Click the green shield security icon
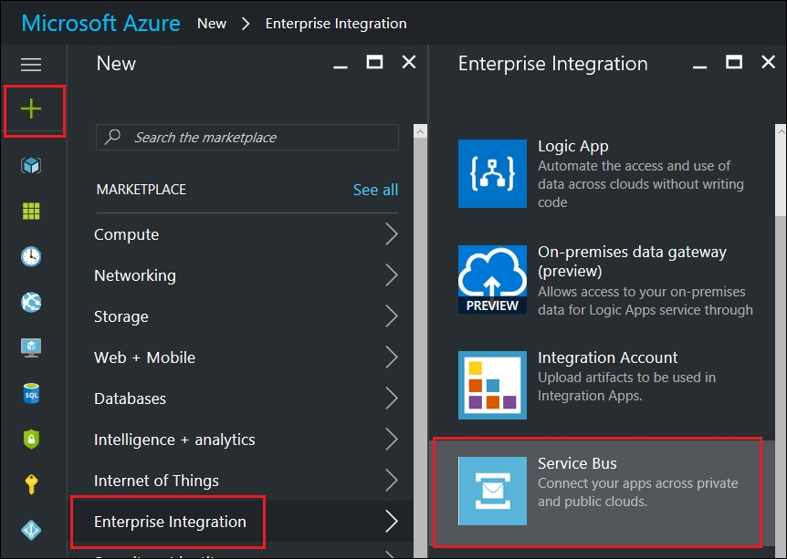 click(31, 440)
